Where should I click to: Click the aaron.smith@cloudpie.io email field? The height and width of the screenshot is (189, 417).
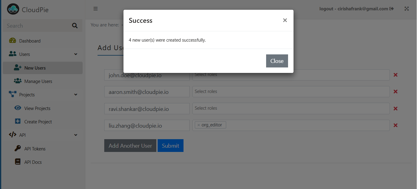[x=147, y=91]
